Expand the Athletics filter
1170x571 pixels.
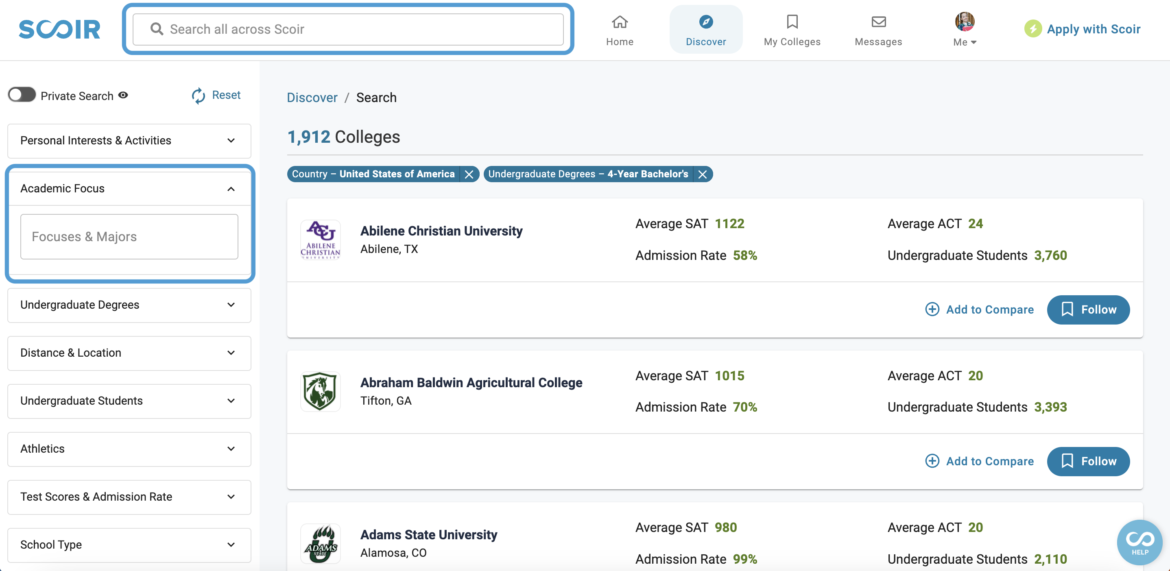(129, 449)
